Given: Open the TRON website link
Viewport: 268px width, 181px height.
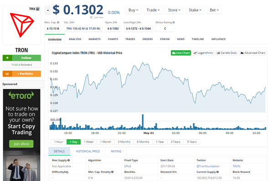Looking at the screenshot, I should point(237,166).
